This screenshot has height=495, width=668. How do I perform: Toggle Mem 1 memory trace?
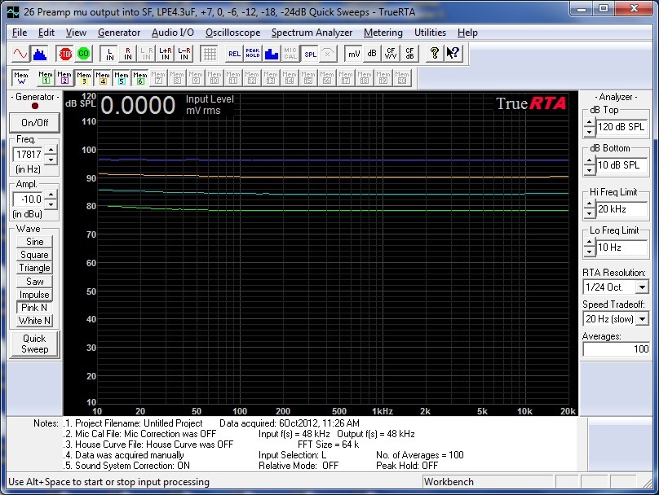coord(46,78)
